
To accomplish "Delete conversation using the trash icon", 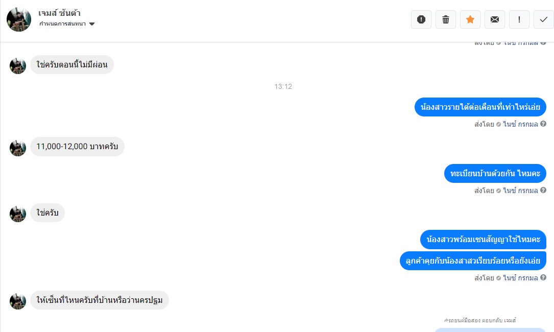I will pyautogui.click(x=446, y=19).
